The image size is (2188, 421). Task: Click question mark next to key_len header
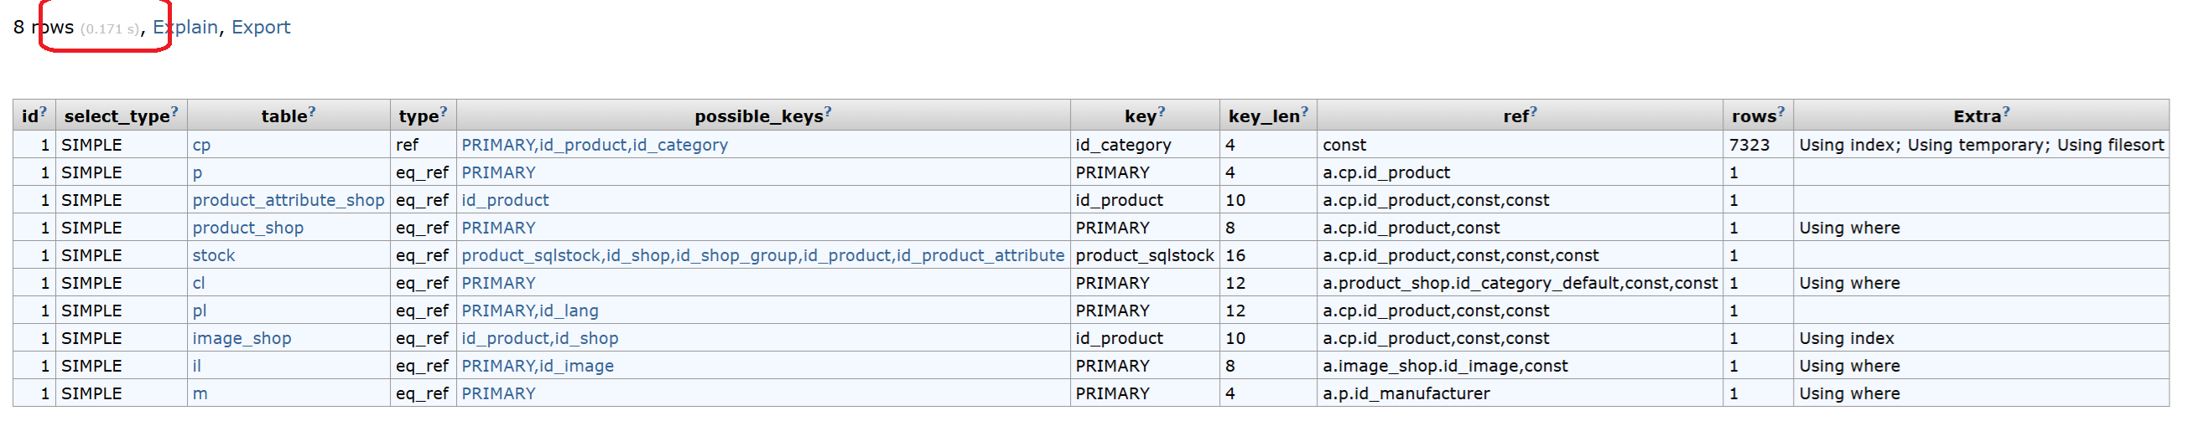[1305, 112]
